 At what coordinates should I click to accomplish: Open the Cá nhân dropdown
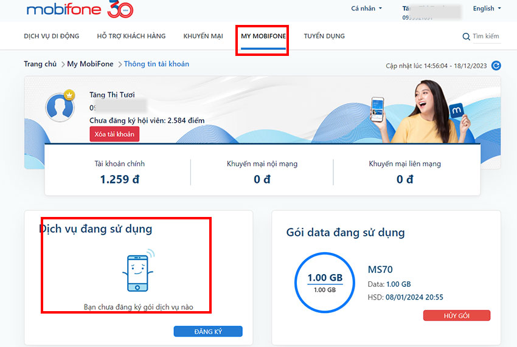366,9
